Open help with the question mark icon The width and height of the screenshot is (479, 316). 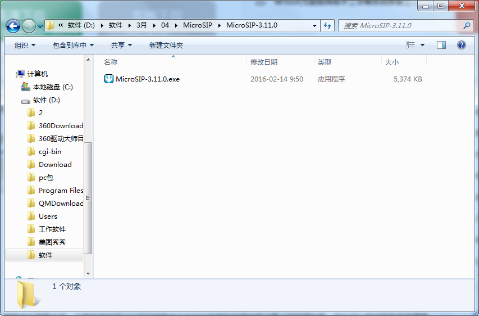(x=461, y=45)
